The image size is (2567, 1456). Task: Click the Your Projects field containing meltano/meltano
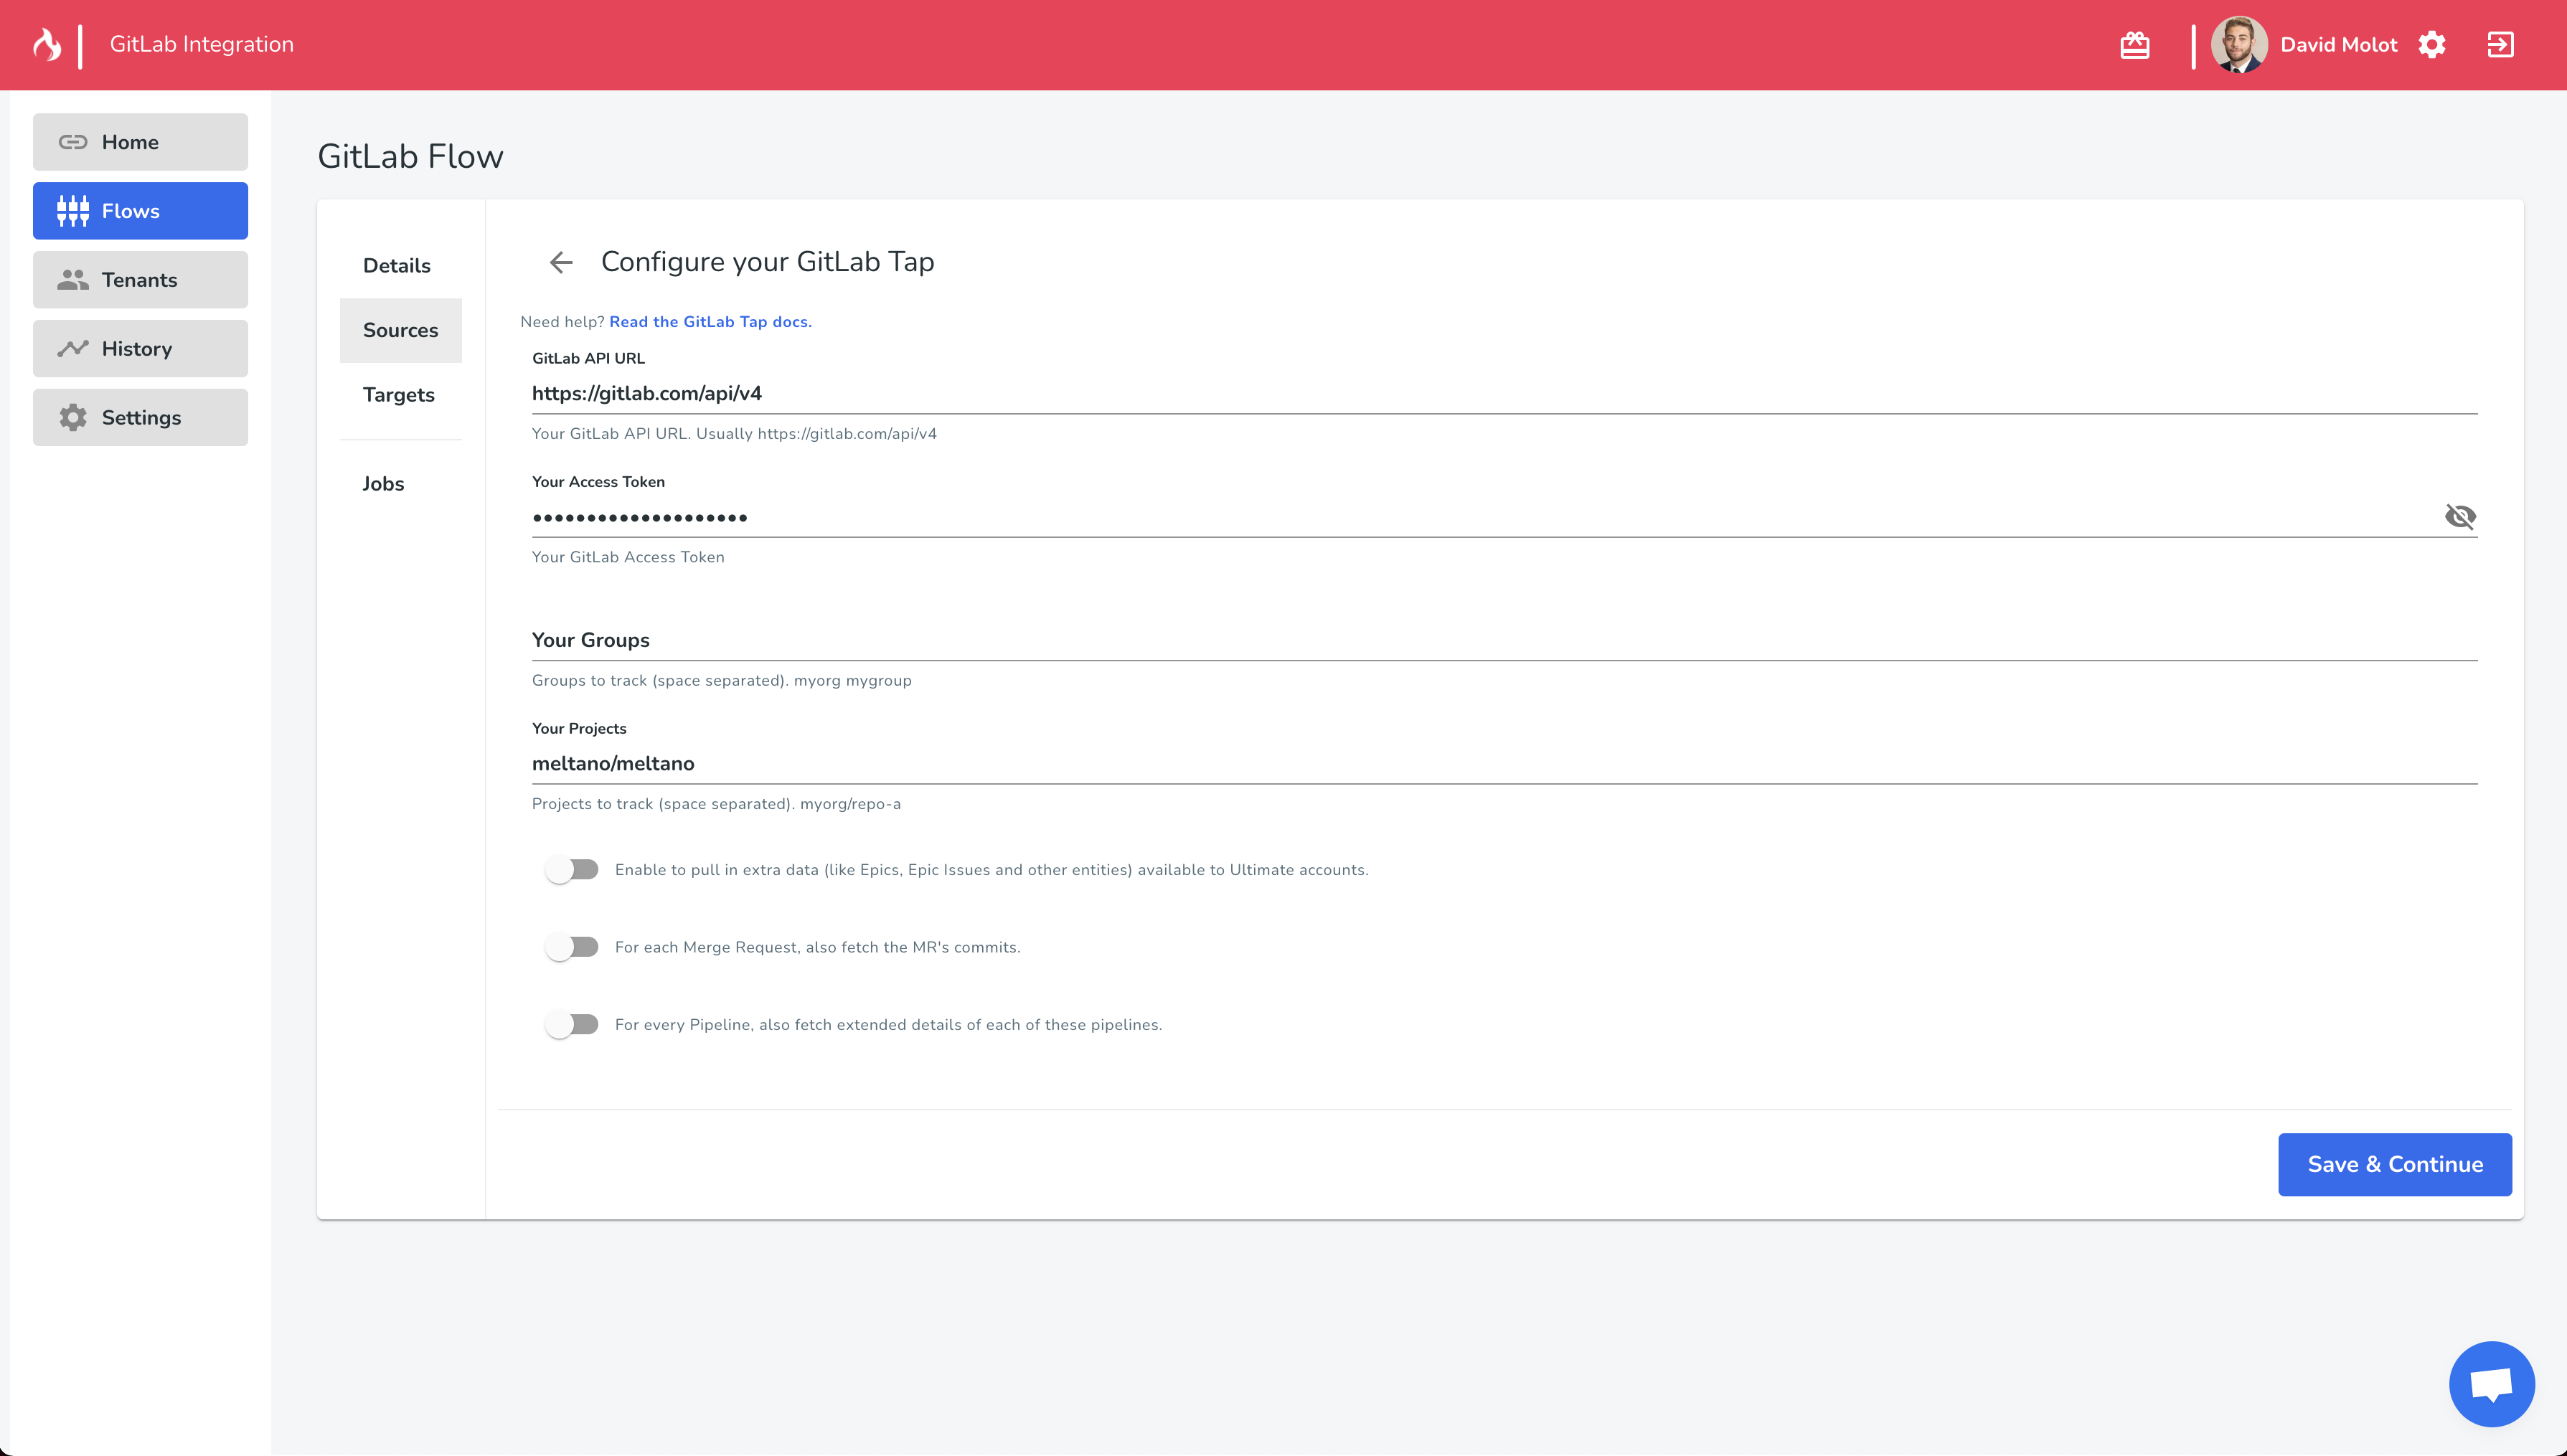tap(1505, 764)
